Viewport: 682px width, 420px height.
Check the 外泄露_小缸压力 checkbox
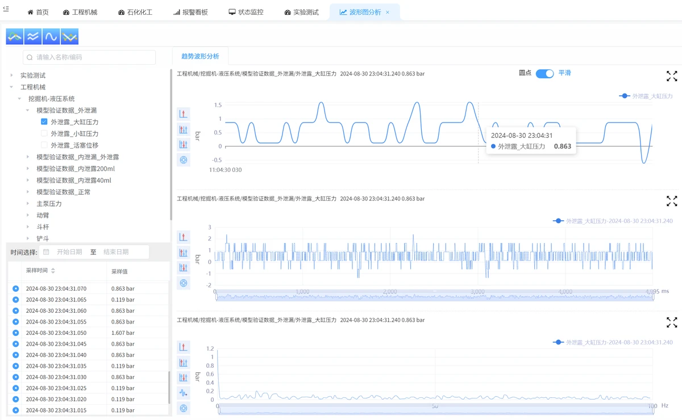tap(44, 134)
